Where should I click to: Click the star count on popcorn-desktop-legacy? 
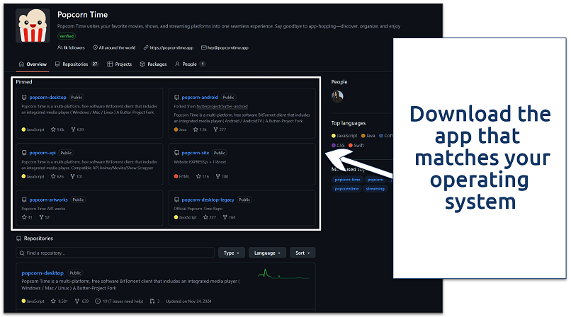click(x=210, y=218)
